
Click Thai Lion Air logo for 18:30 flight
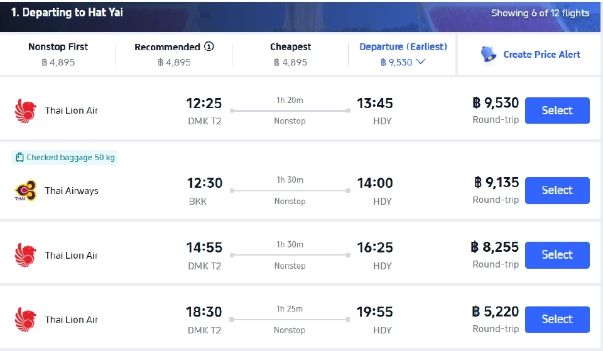pos(26,320)
